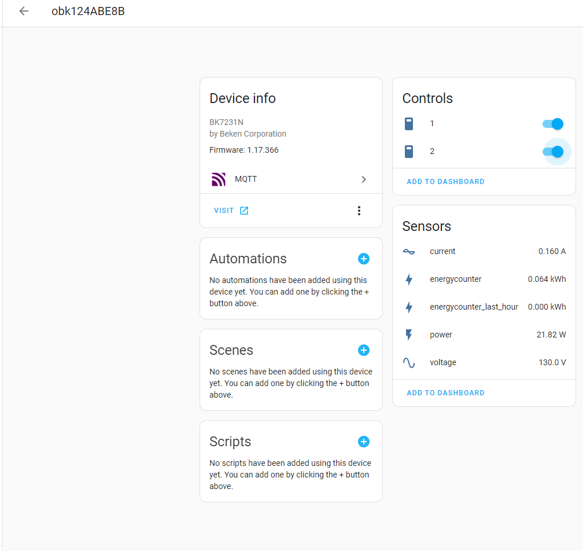The image size is (583, 551).
Task: Add a new scene with plus icon
Action: 364,350
